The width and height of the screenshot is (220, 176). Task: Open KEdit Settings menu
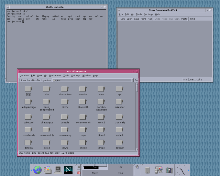[x=148, y=14]
